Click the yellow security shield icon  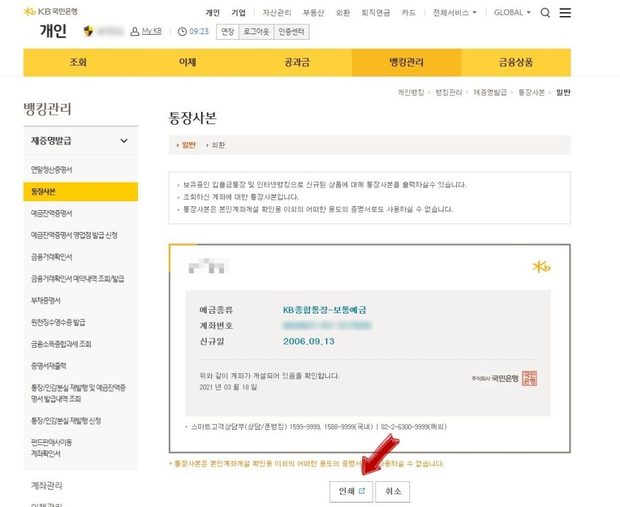coord(89,31)
